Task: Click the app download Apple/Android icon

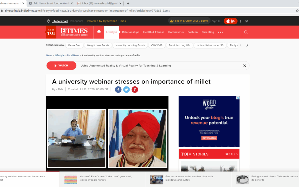Action: point(230,21)
